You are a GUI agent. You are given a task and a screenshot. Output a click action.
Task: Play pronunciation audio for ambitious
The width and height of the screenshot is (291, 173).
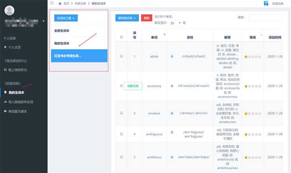click(172, 157)
